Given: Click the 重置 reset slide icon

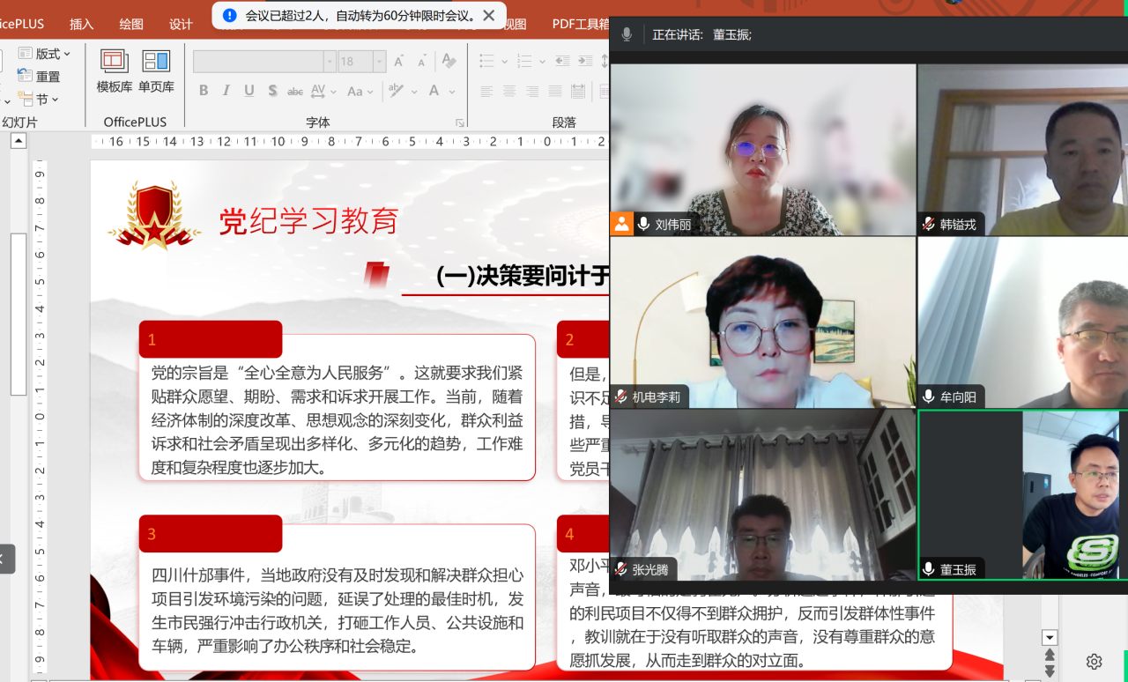Looking at the screenshot, I should 40,77.
